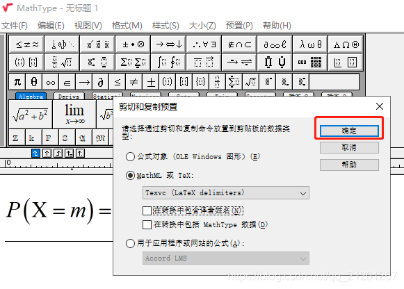Image resolution: width=404 pixels, height=289 pixels.
Task: Insert the plus-minus symbol from small bar
Action: coord(151,82)
